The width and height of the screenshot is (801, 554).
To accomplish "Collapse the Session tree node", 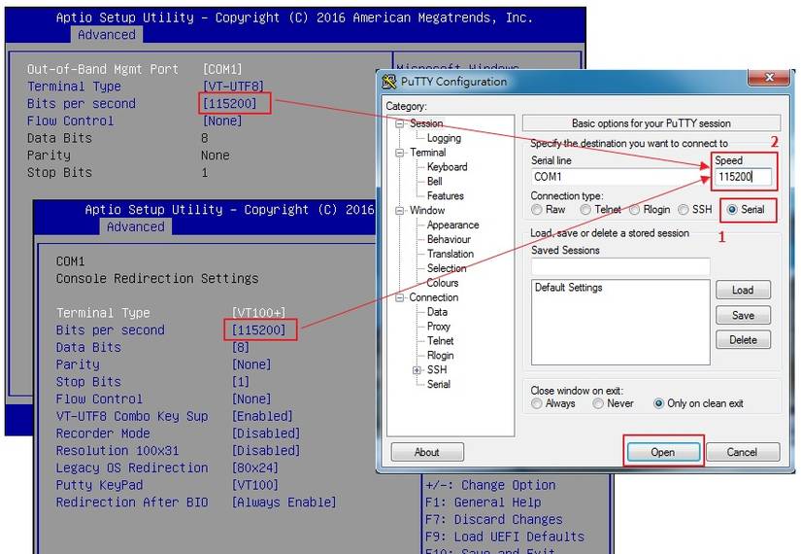I will click(x=399, y=123).
